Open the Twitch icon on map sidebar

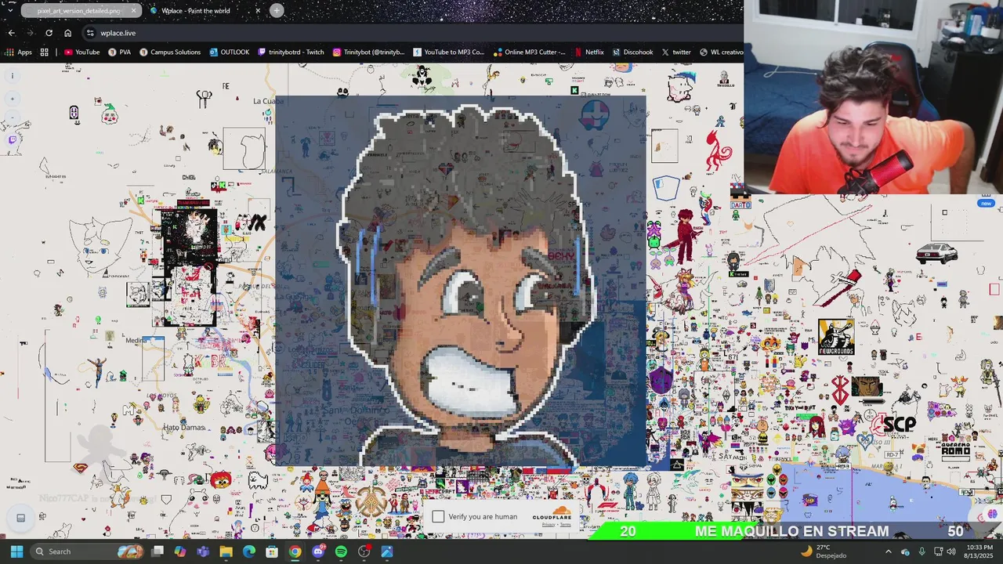[13, 140]
